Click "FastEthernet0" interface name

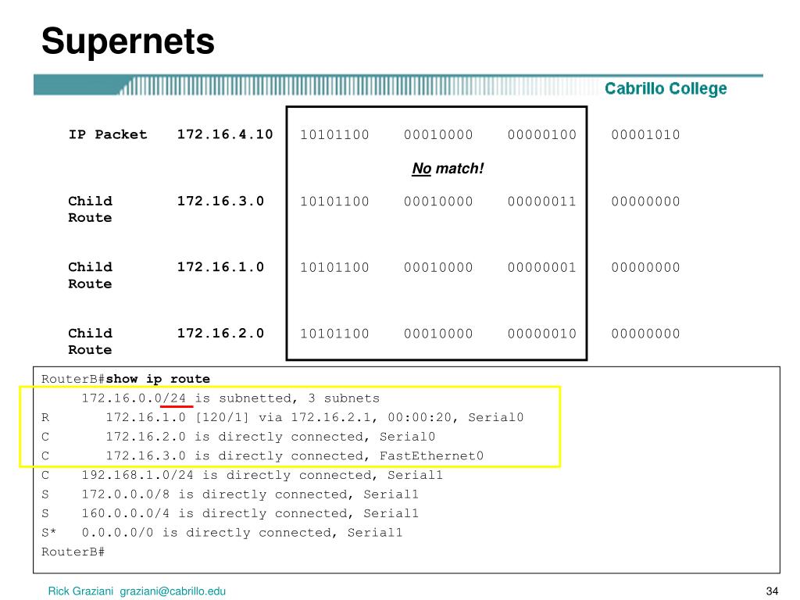click(x=431, y=455)
